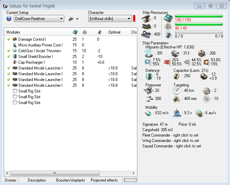Click the CPU usage bar above 190 / 150
230x185 pixels.
click(199, 16)
